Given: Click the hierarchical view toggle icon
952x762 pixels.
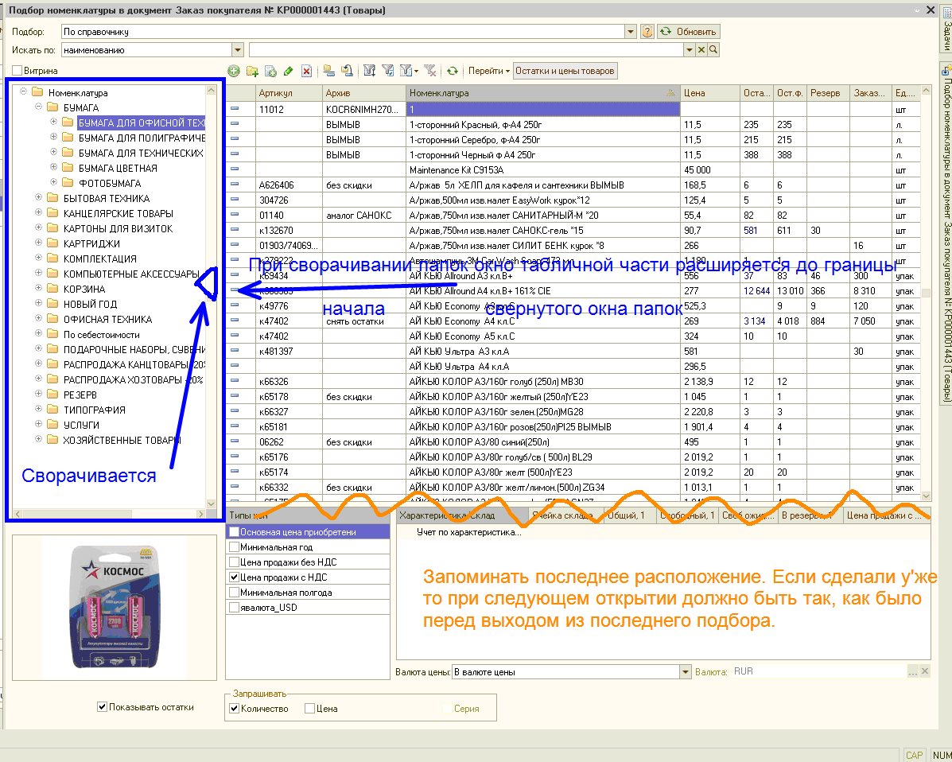Looking at the screenshot, I should [x=328, y=71].
